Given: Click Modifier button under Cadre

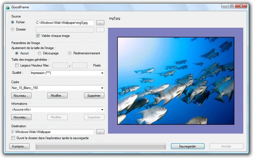Looking at the screenshot, I should point(57,96).
